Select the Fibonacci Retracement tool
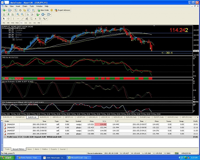Screen dimensions: 200x160 [31, 19]
